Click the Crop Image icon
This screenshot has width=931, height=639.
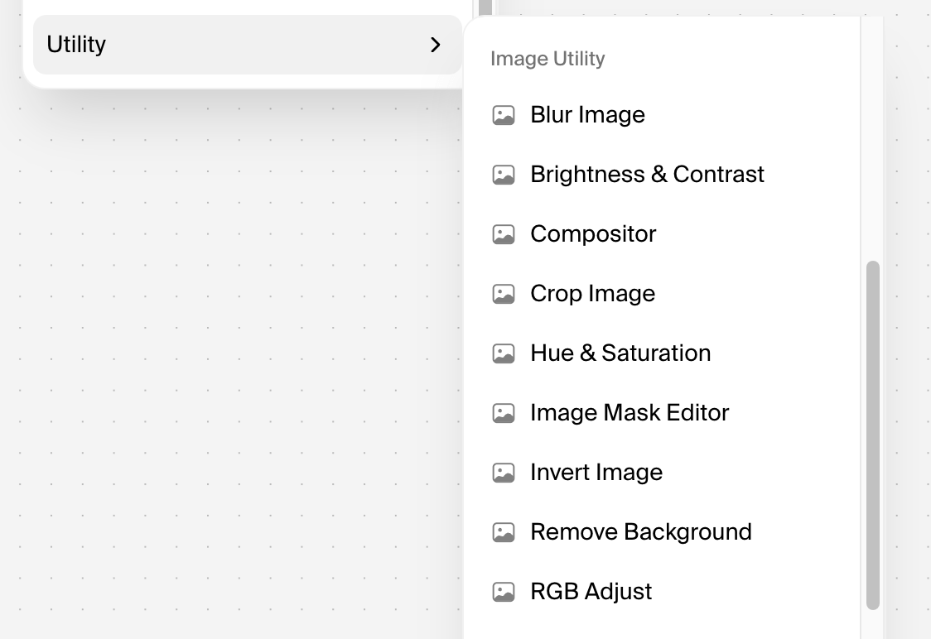(504, 294)
